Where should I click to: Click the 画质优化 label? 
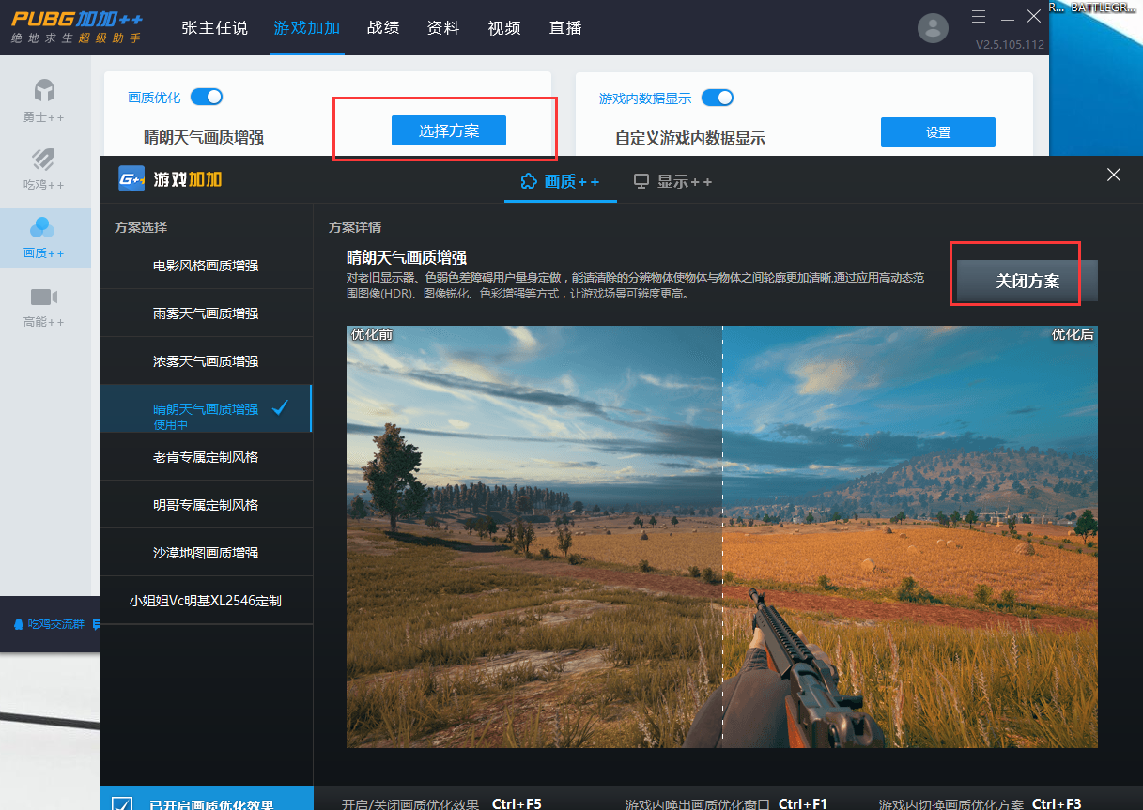pyautogui.click(x=154, y=98)
